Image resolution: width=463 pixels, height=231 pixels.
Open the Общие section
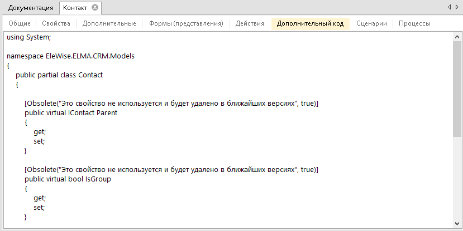20,23
